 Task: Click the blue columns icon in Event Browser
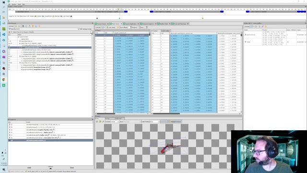36,26
